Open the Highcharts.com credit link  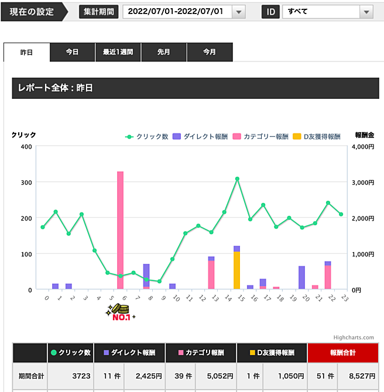(354, 338)
